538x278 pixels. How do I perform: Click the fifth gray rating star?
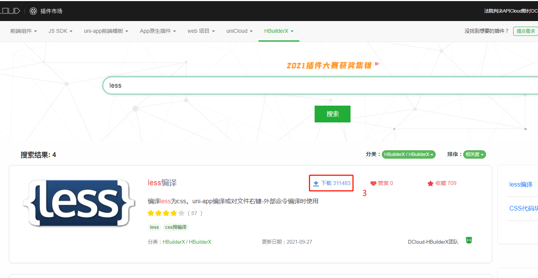[x=181, y=213]
